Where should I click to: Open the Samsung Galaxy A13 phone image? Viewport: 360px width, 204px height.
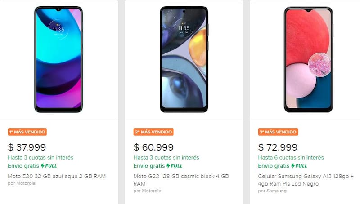[308, 59]
